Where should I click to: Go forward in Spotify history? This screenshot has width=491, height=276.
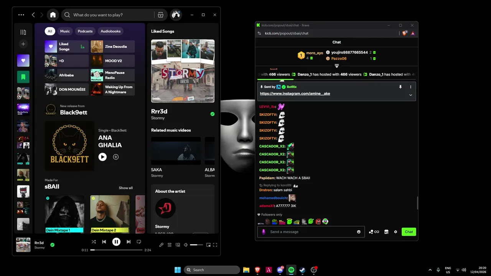(x=42, y=15)
